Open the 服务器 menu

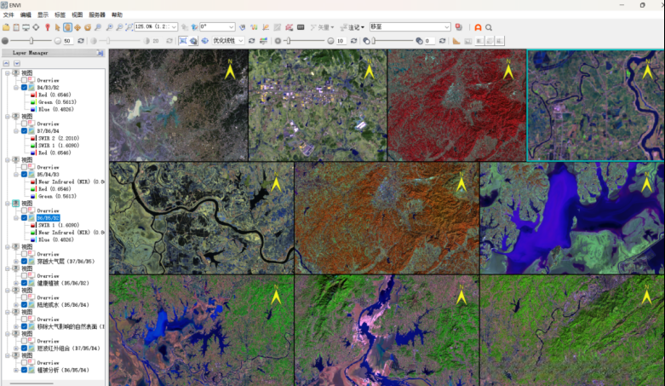[97, 15]
